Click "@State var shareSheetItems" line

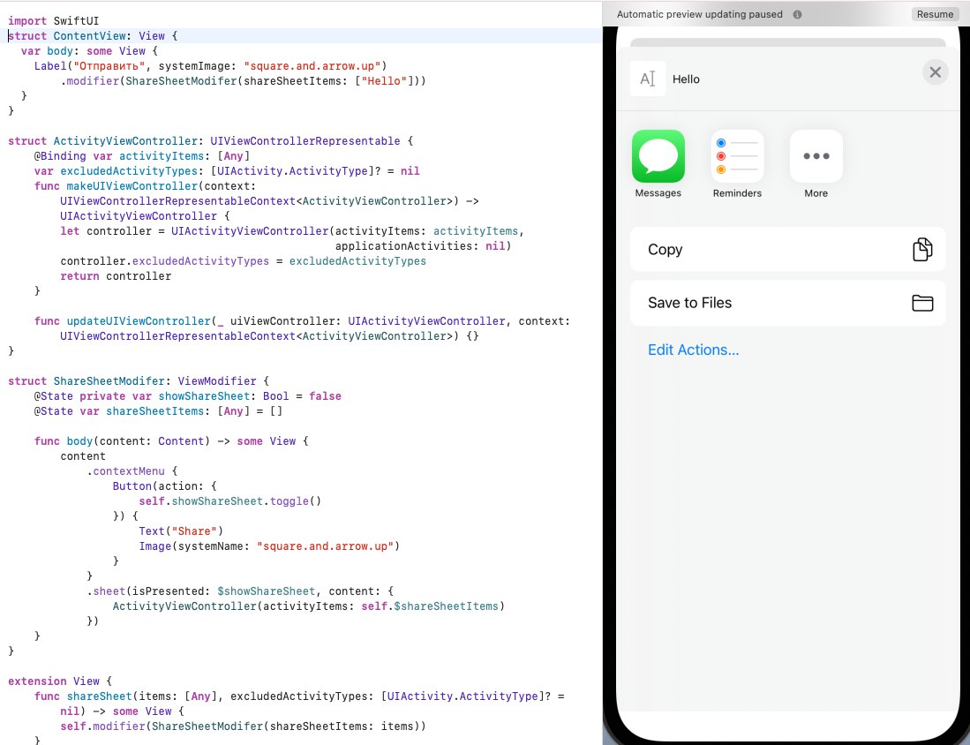(x=158, y=410)
